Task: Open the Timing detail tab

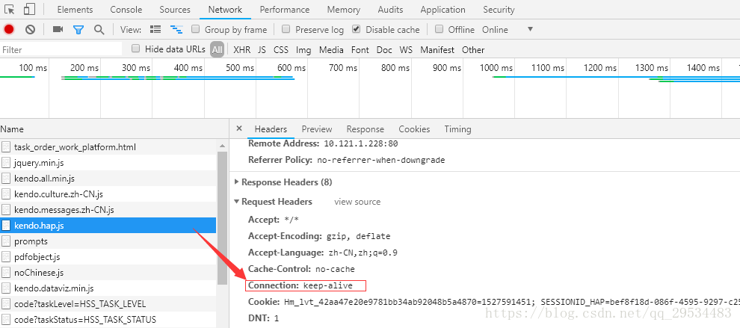Action: pos(457,129)
